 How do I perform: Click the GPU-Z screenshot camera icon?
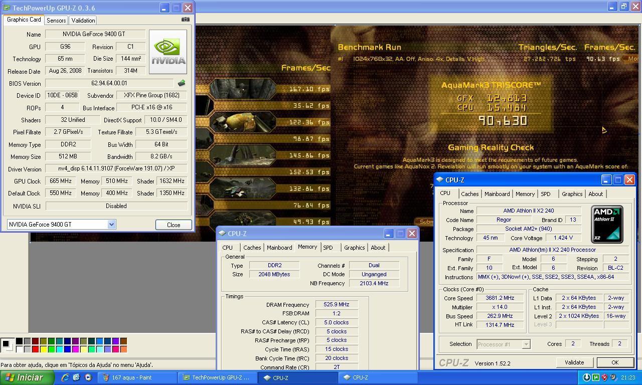click(x=186, y=20)
